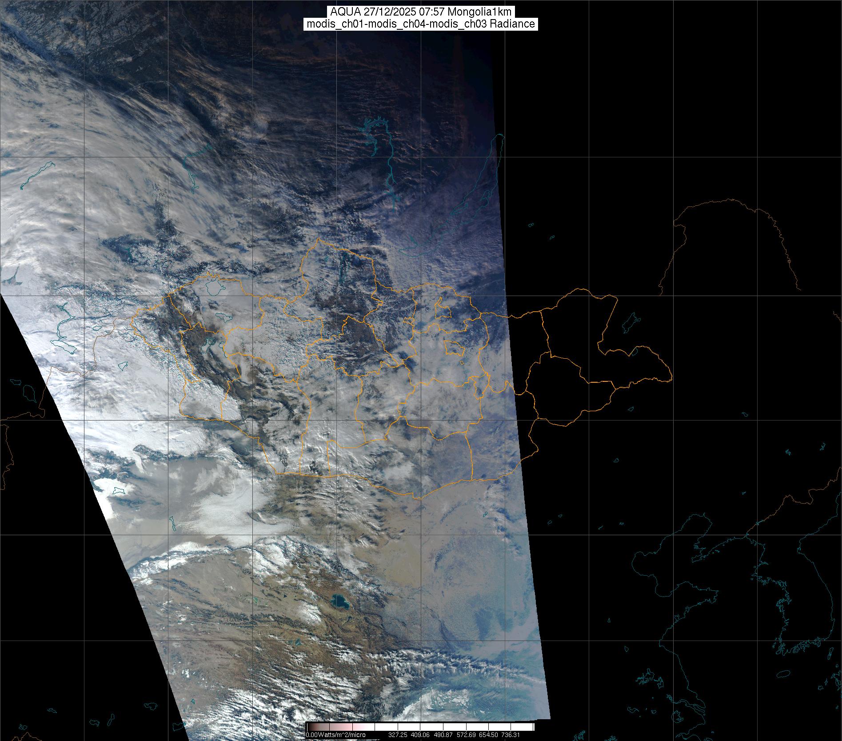The height and width of the screenshot is (741, 842).
Task: Select the Uvs Lake outline in northwest Mongolia
Action: (x=215, y=287)
